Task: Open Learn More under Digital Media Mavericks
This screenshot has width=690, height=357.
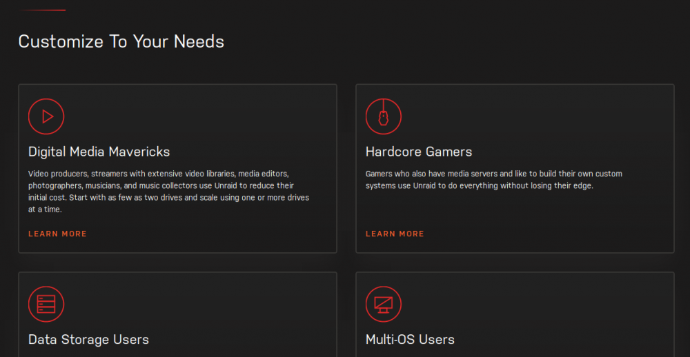Action: (58, 234)
